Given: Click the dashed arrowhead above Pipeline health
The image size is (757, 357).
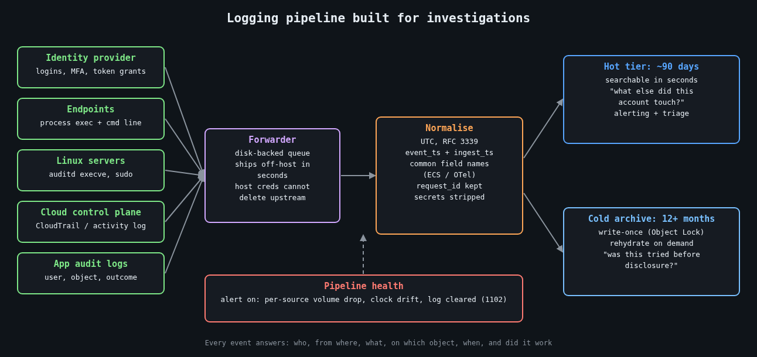Looking at the screenshot, I should [x=363, y=238].
